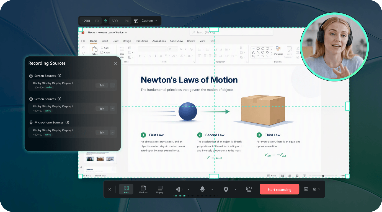The width and height of the screenshot is (382, 212).
Task: Click the font color A icon
Action: (189, 55)
